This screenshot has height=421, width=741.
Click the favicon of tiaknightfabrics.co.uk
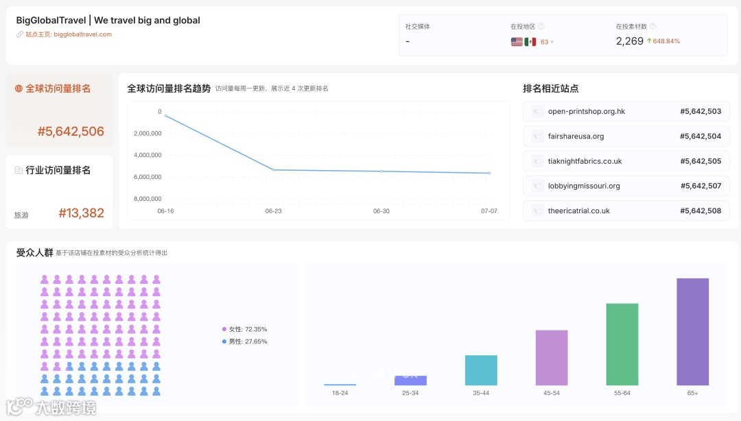pyautogui.click(x=537, y=161)
